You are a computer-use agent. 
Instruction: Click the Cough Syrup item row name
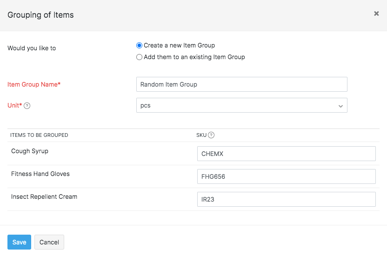30,151
